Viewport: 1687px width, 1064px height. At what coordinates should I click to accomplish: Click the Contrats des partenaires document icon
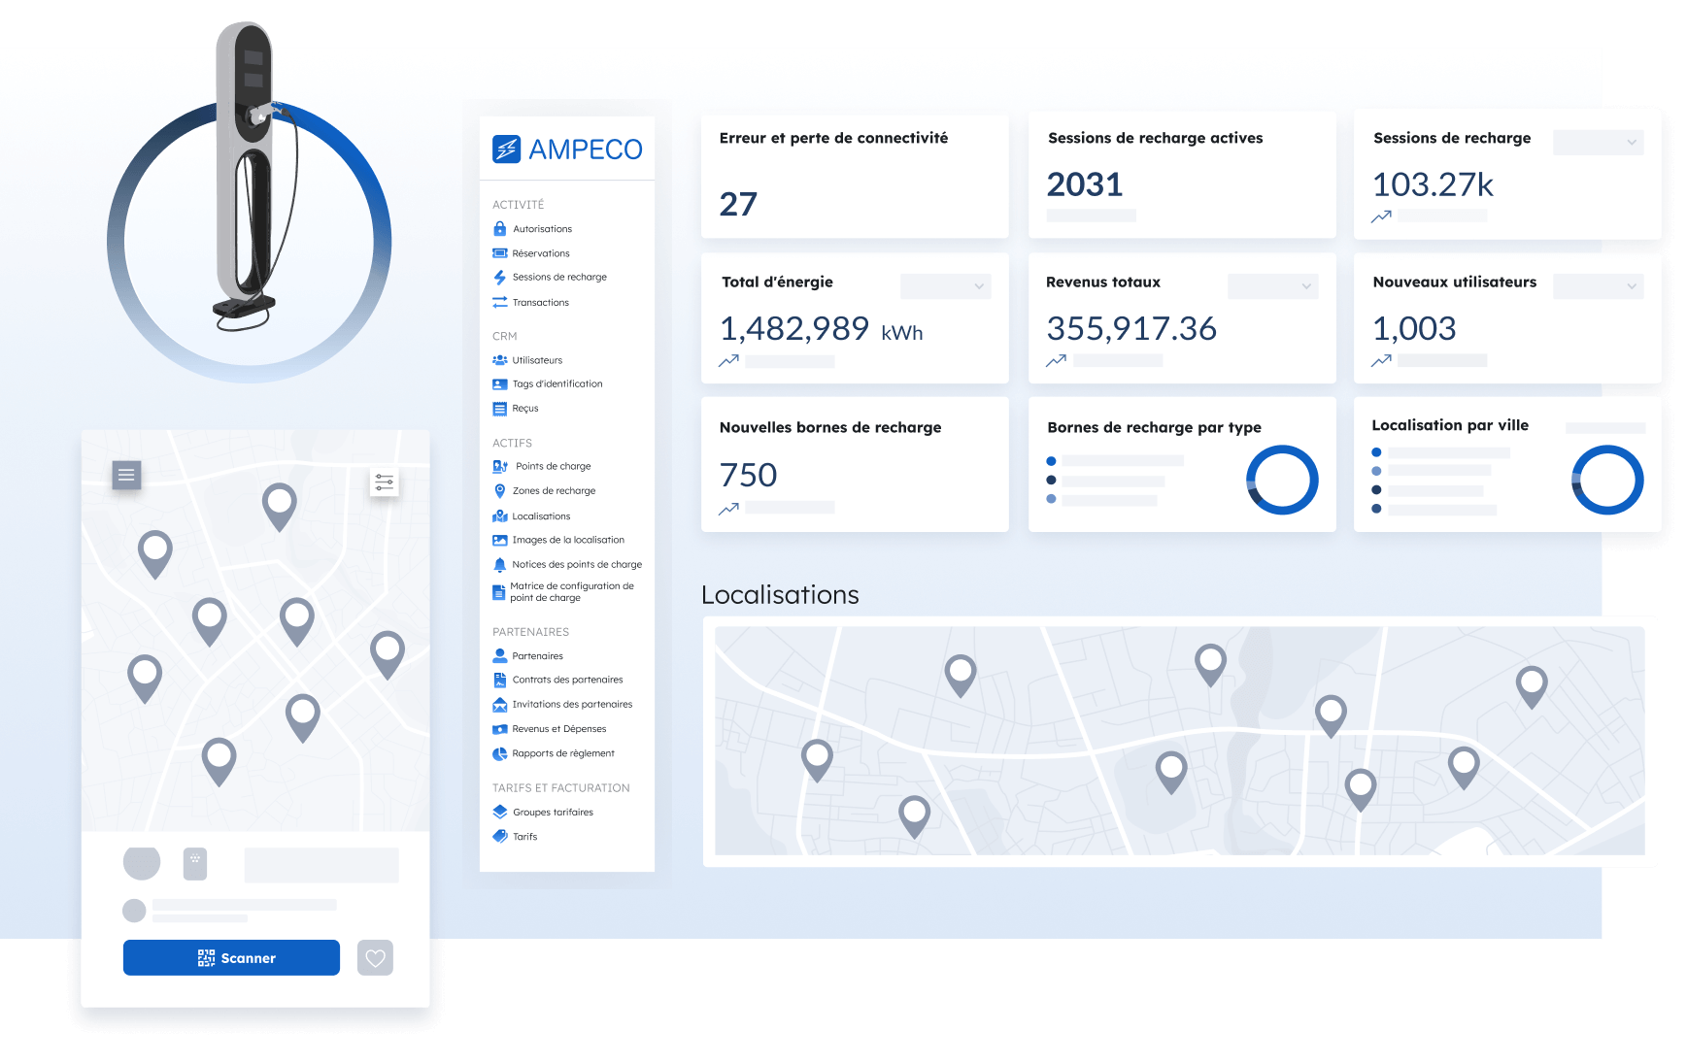[x=499, y=680]
